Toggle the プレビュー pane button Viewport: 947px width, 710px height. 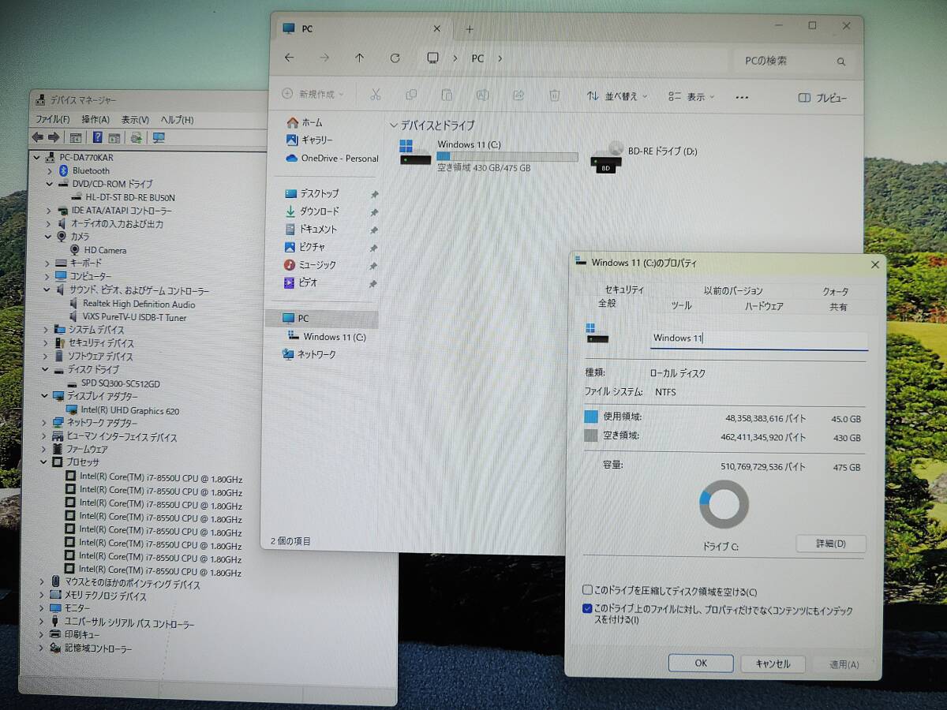822,98
